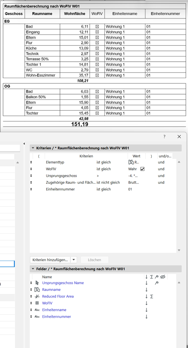Image resolution: width=188 pixels, height=348 pixels.
Task: Click the Einheitenname column header in the table
Action: (125, 14)
